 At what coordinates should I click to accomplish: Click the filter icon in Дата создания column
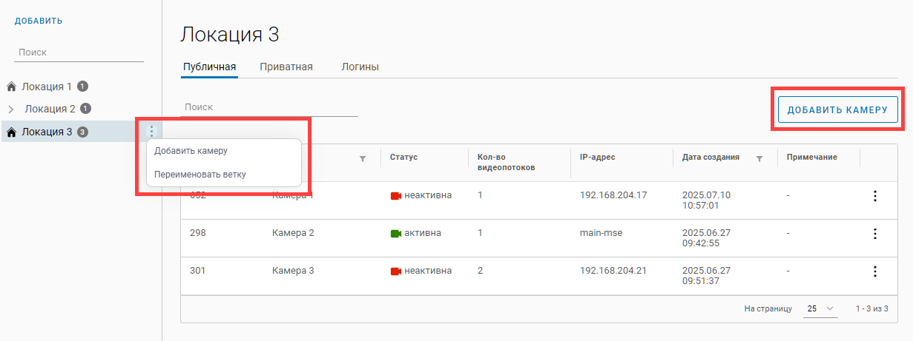tap(759, 158)
